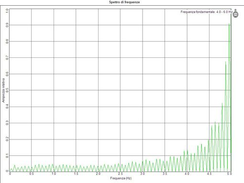244x183 pixels.
Task: Select the tallest green peak near 5.0 Hz
Action: [x=229, y=24]
